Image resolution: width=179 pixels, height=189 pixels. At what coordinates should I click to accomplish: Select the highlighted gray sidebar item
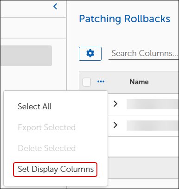26,56
